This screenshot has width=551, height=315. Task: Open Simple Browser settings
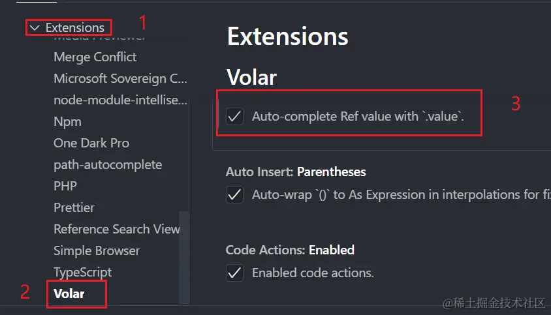pos(97,250)
